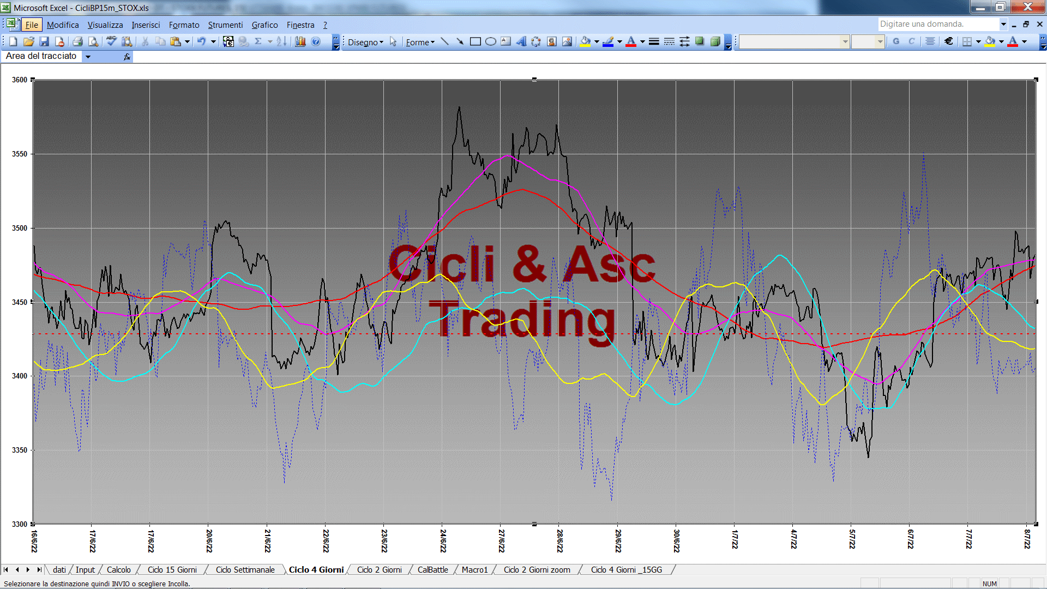Viewport: 1047px width, 589px height.
Task: Save the workbook with floppy icon
Action: pyautogui.click(x=44, y=42)
